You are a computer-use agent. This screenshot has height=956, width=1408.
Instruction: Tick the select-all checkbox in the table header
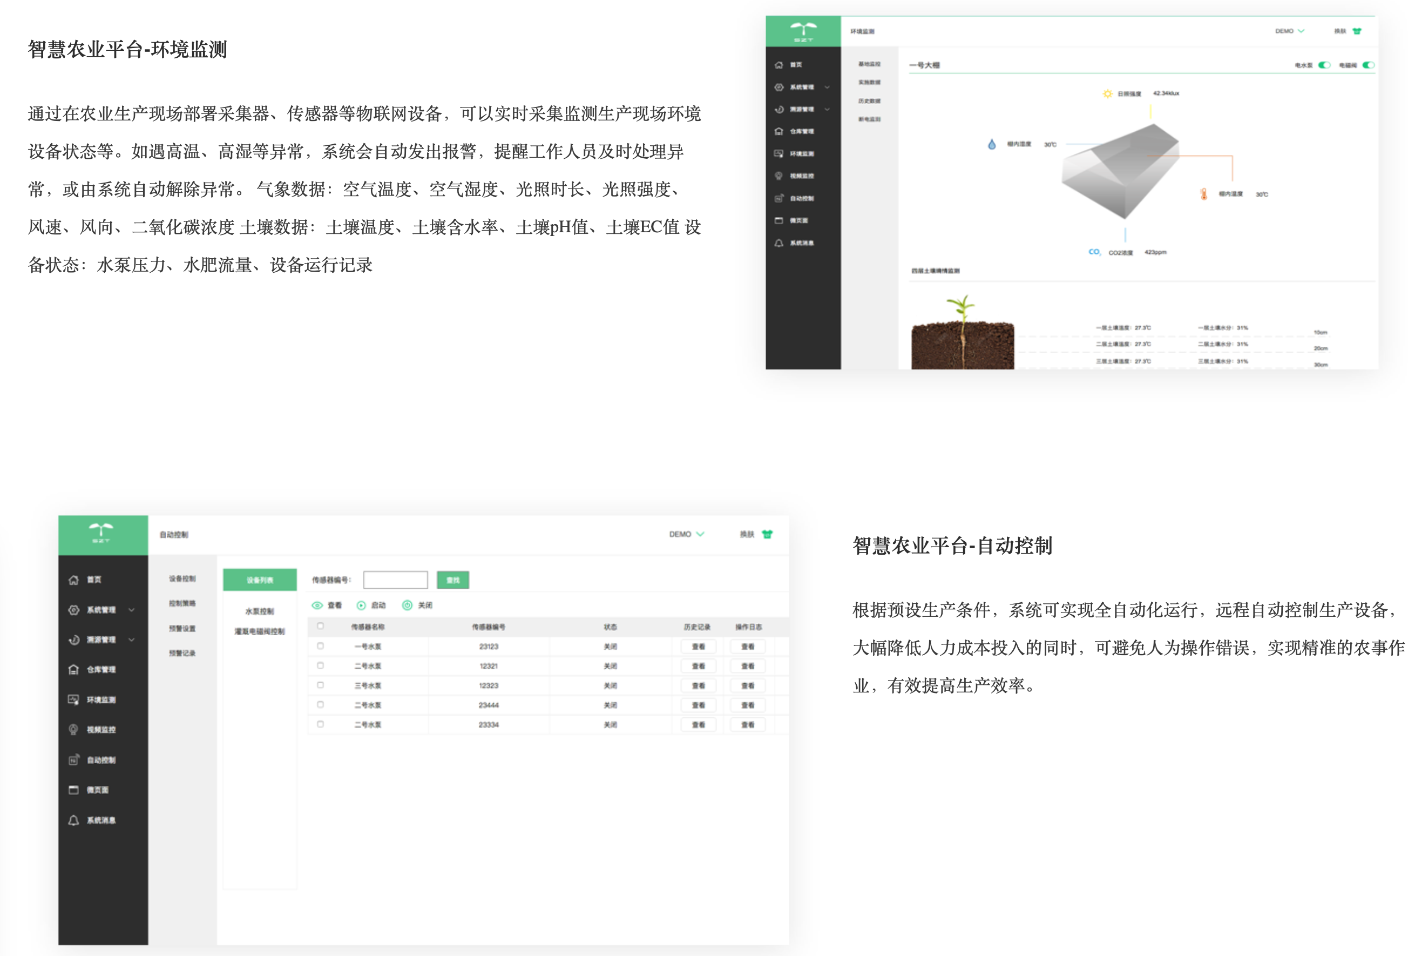point(321,625)
